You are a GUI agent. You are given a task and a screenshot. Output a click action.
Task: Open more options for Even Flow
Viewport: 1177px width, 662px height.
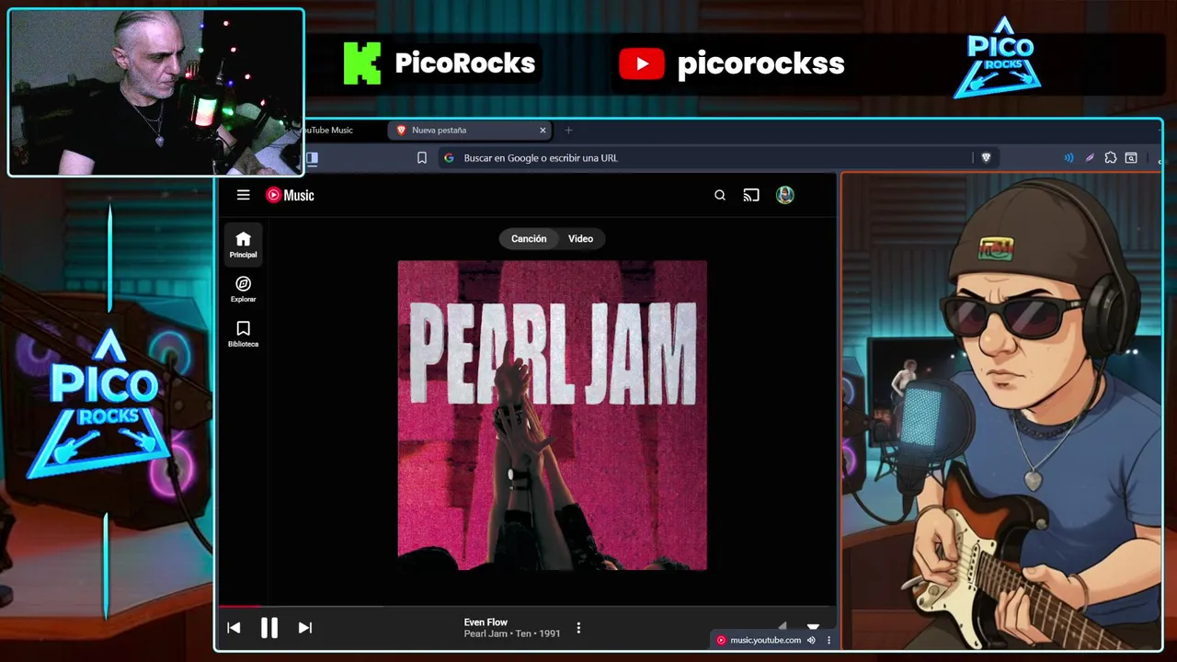coord(578,628)
